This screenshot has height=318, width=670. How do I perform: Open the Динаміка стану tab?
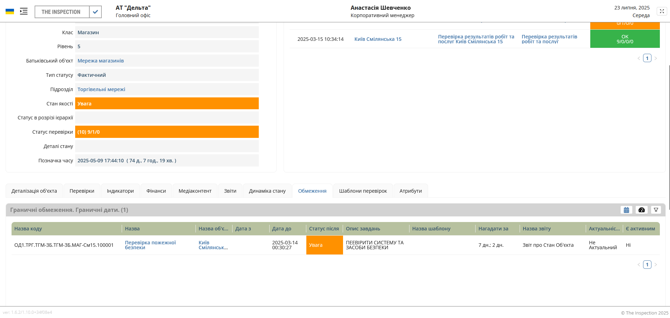pyautogui.click(x=267, y=191)
